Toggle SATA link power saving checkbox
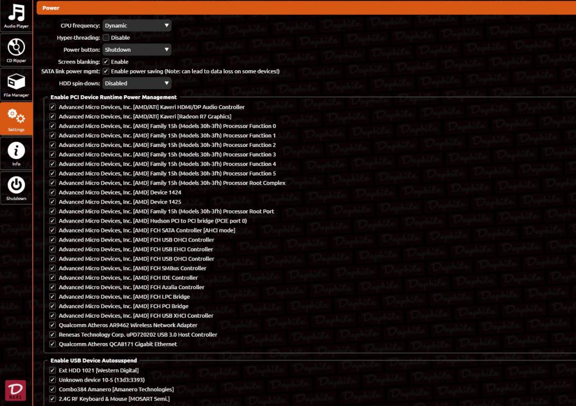Image resolution: width=576 pixels, height=406 pixels. tap(106, 71)
